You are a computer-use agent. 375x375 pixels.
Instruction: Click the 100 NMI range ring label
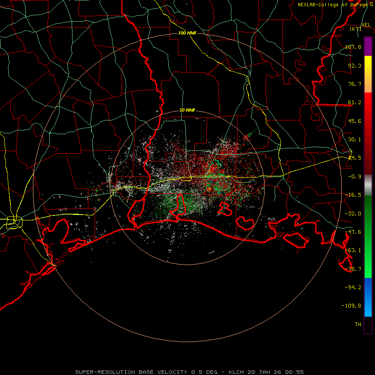tap(187, 33)
